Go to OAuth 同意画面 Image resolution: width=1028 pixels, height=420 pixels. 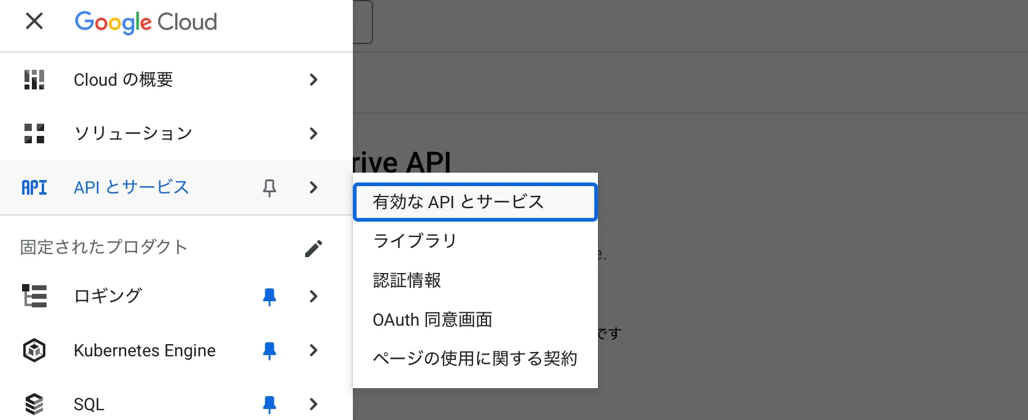point(433,320)
